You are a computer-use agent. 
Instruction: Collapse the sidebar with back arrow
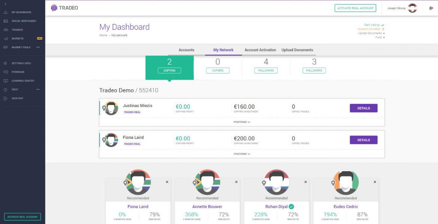coord(5,4)
